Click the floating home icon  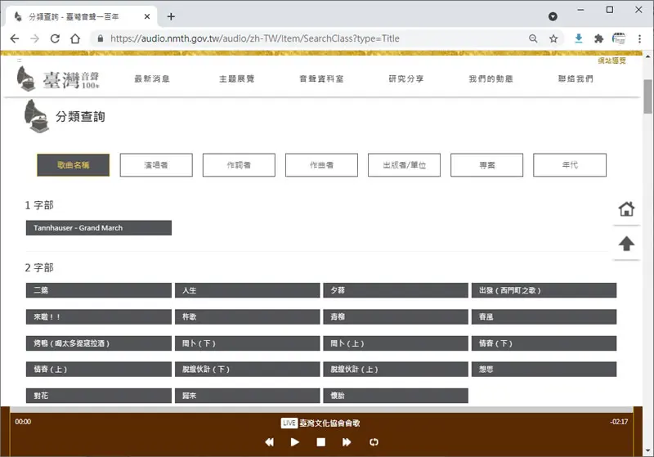click(626, 209)
